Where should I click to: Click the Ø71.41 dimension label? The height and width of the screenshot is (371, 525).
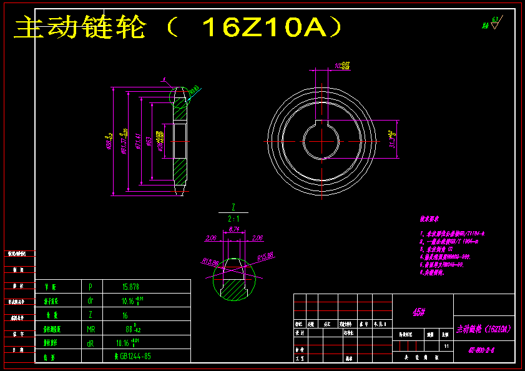click(x=137, y=141)
